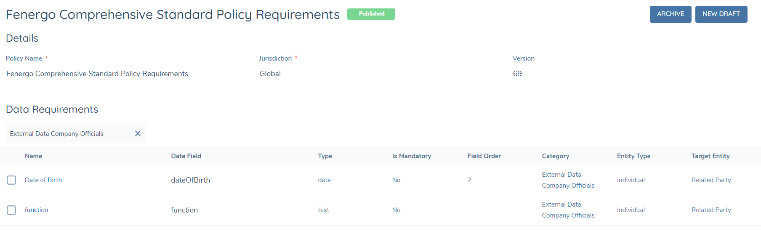This screenshot has width=761, height=231.
Task: Click the Target Entity column header
Action: coord(710,156)
